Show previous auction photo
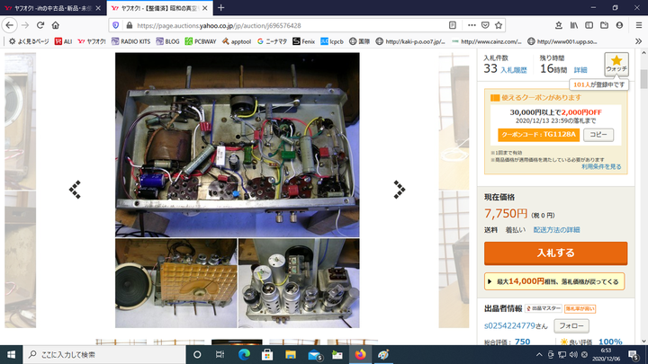This screenshot has height=364, width=648. (x=76, y=189)
